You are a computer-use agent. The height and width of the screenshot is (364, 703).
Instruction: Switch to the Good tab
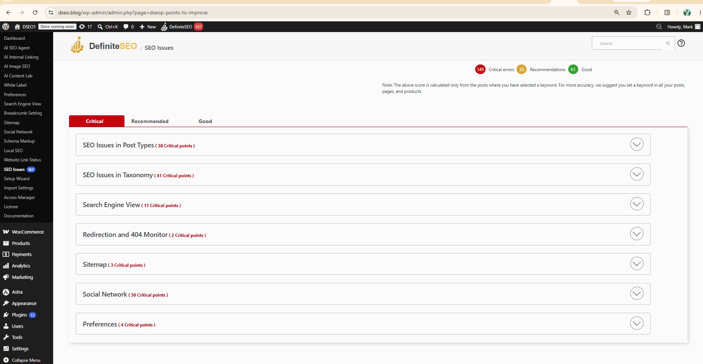click(205, 121)
